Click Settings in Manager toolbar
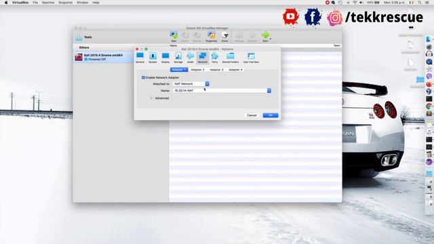This screenshot has width=434, height=244. coord(239,37)
